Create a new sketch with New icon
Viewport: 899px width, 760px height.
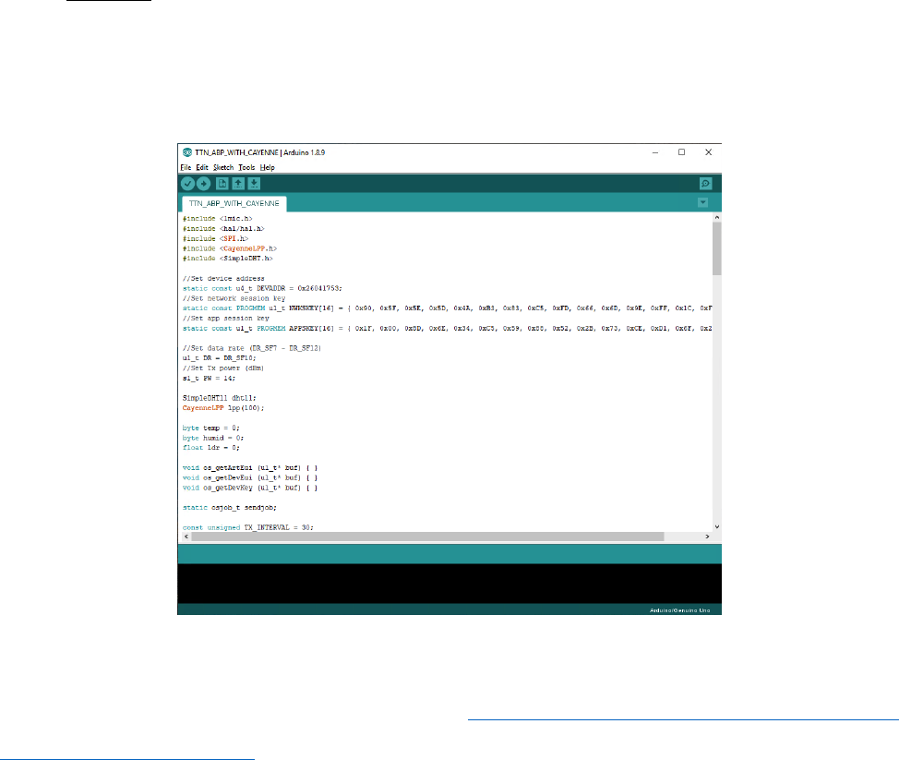(x=222, y=184)
